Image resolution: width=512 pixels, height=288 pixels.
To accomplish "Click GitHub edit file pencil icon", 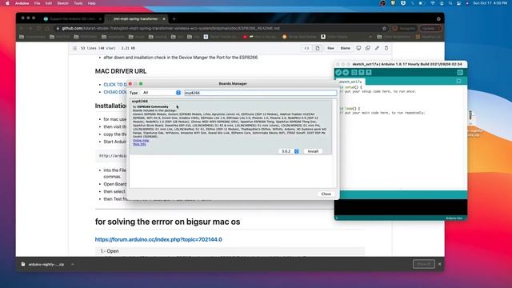I will (377, 48).
